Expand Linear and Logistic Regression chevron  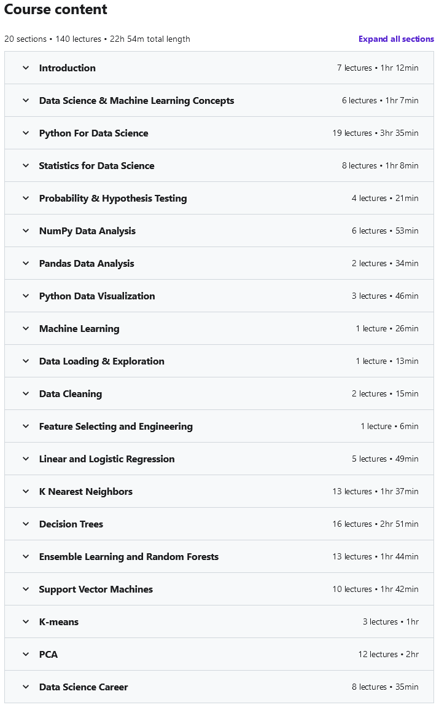[26, 459]
